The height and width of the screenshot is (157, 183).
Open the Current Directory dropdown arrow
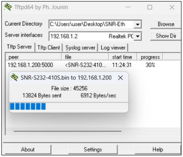pyautogui.click(x=137, y=24)
